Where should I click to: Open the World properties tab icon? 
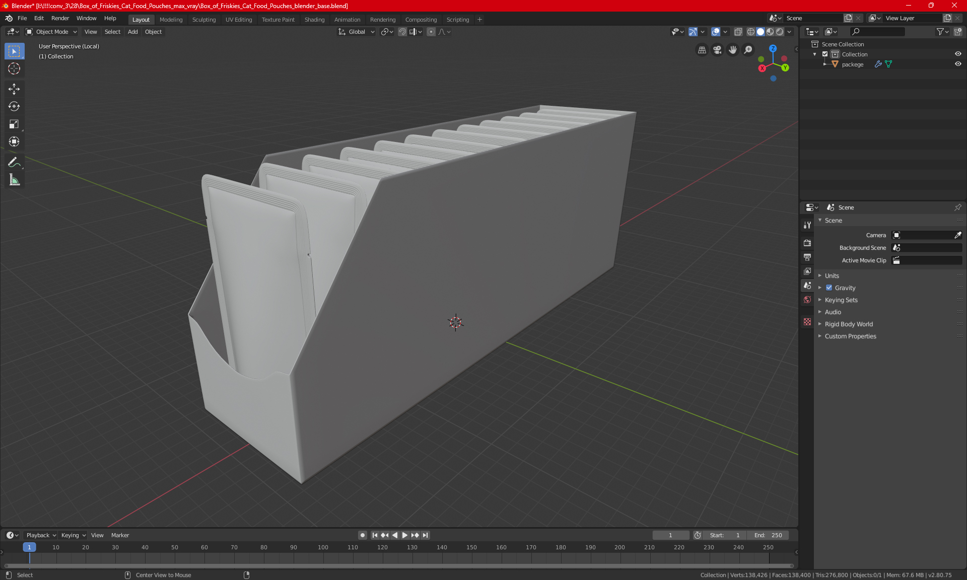[x=807, y=300]
